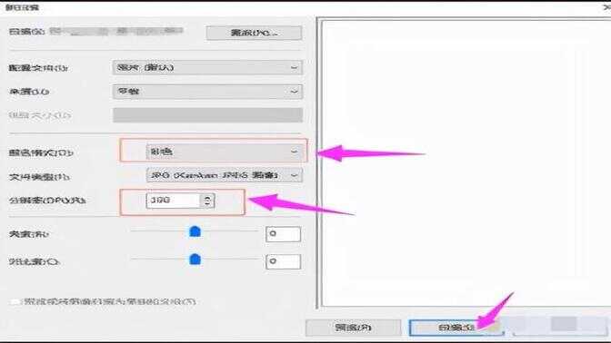This screenshot has height=343, width=611.
Task: Increase DPI with the spinner up arrow
Action: pos(207,197)
